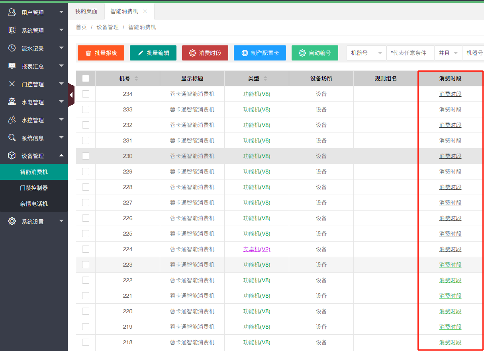Click the gear icon beside 系统设置
The image size is (484, 351).
[12, 221]
